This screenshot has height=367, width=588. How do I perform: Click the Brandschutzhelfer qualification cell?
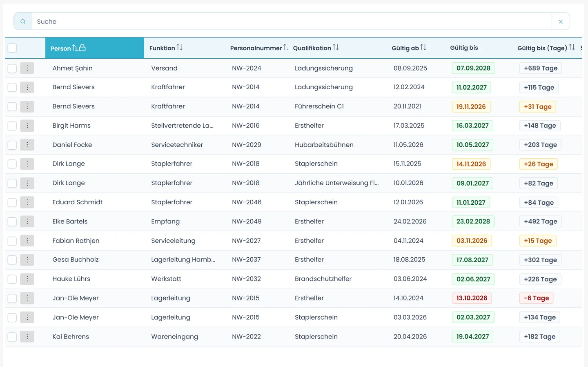pyautogui.click(x=323, y=279)
